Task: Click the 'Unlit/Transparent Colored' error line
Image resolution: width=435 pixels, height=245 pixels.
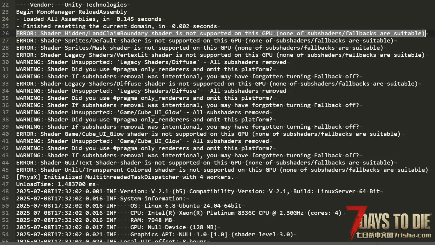Action: (222, 170)
